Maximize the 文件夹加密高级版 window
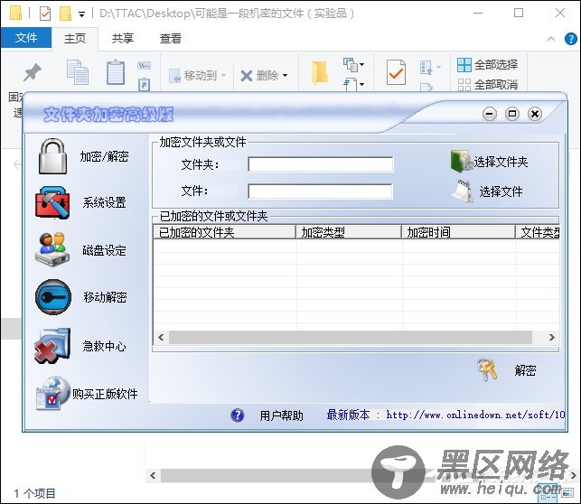Image resolution: width=581 pixels, height=504 pixels. pos(512,114)
